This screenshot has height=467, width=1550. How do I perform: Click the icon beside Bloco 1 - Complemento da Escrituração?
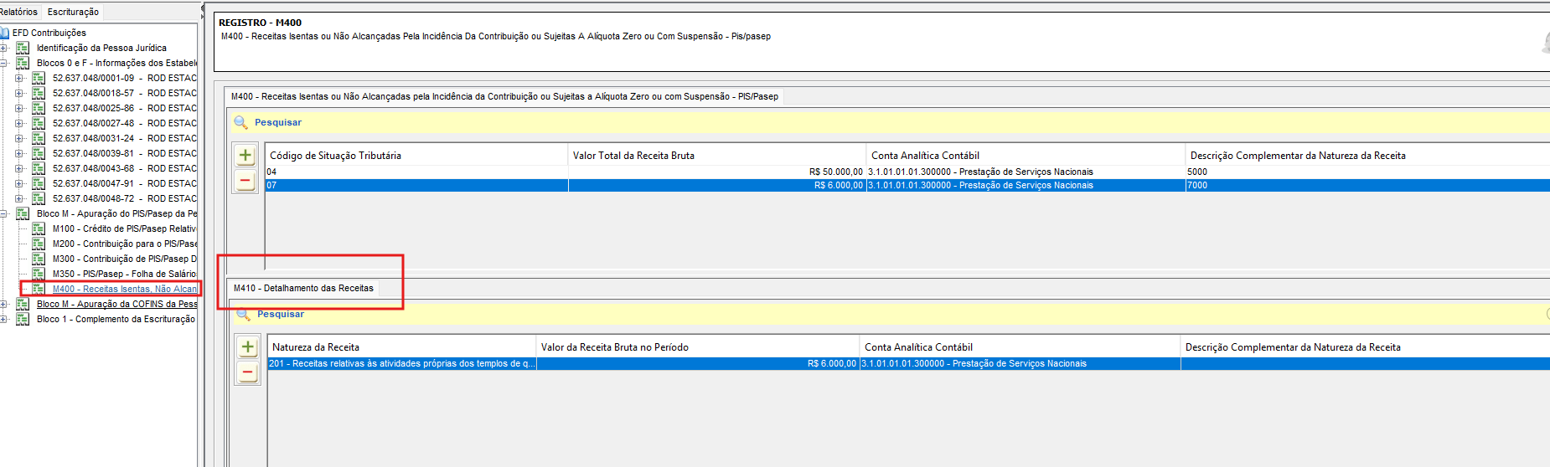coord(23,319)
